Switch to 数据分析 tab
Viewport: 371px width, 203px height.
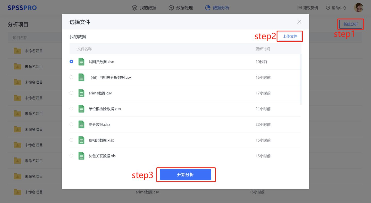217,8
